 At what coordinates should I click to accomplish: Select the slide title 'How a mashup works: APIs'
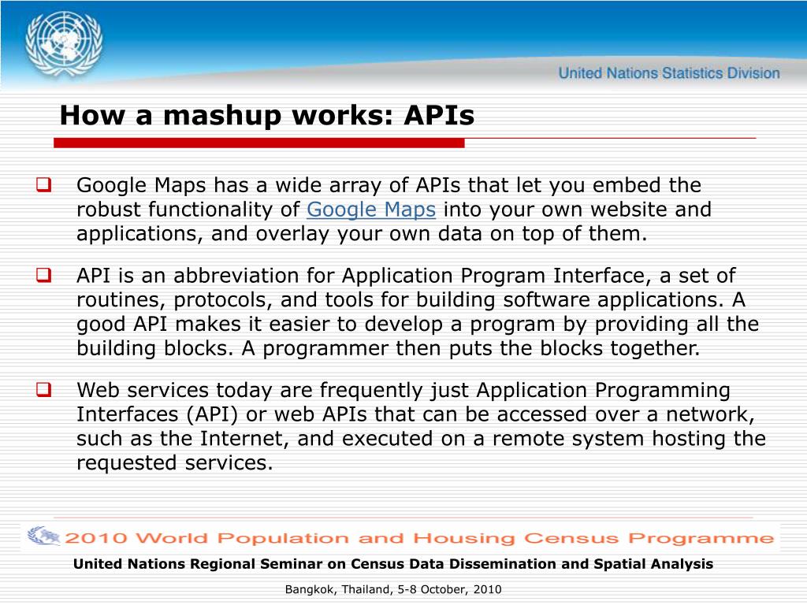[266, 115]
